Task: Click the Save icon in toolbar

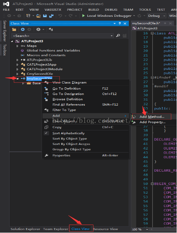Action: (x=45, y=16)
